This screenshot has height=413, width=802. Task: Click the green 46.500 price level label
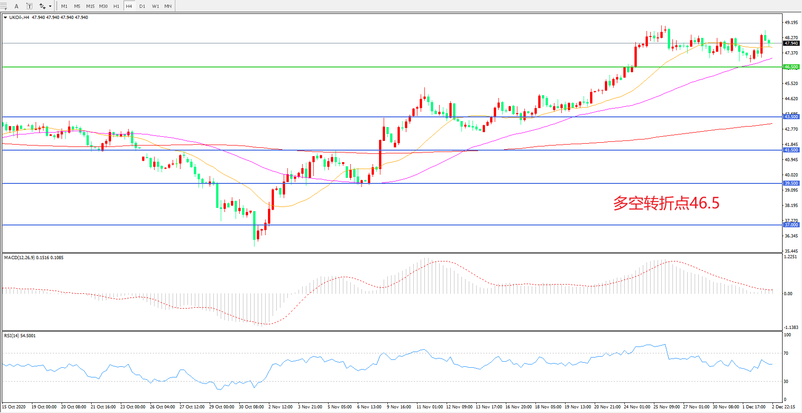(x=791, y=67)
